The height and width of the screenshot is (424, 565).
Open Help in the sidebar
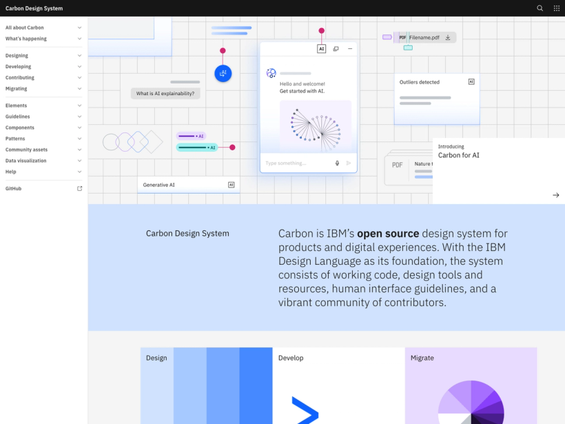tap(43, 172)
